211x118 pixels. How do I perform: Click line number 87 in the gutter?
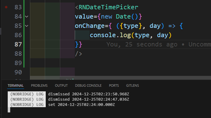point(18,44)
